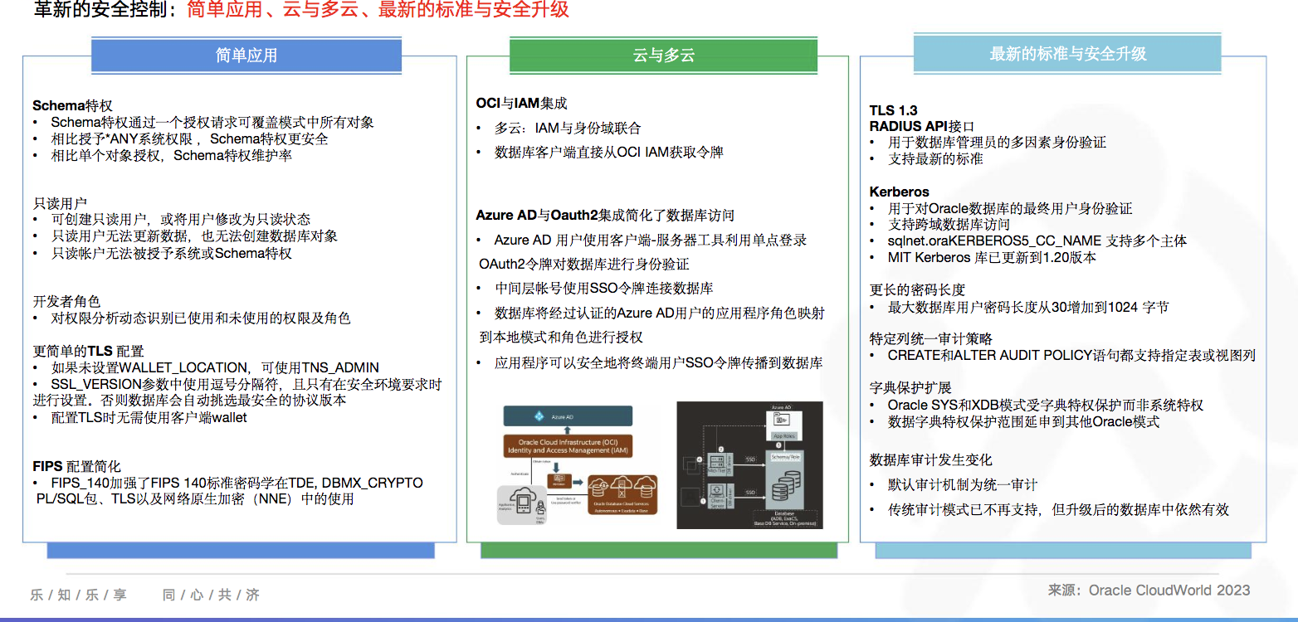The image size is (1298, 622).
Task: Click the "字典保护扩展" heading
Action: click(910, 387)
